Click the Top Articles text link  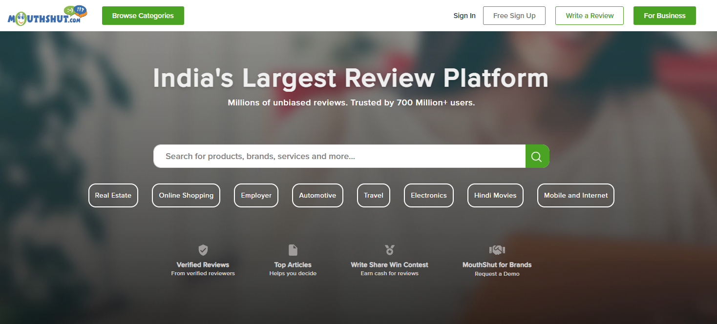click(293, 264)
